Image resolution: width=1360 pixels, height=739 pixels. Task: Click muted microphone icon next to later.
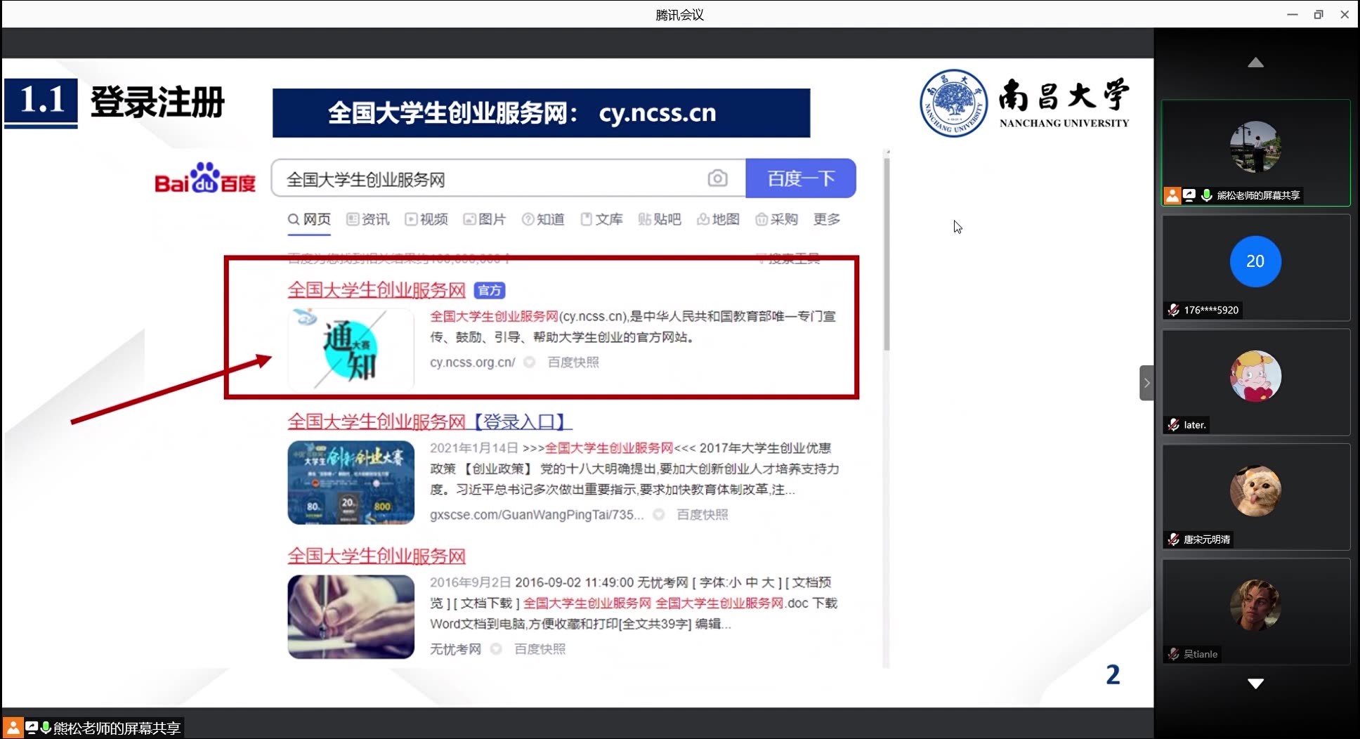(1173, 424)
